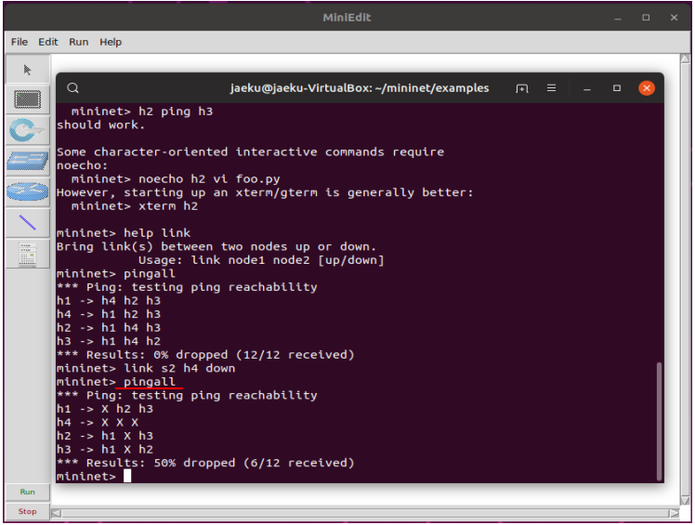Open the terminal hamburger menu
This screenshot has height=525, width=695.
pos(551,87)
